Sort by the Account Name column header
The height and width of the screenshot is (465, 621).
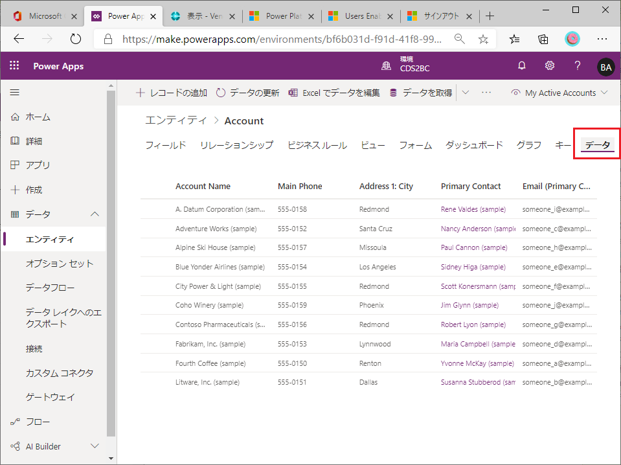pyautogui.click(x=203, y=186)
